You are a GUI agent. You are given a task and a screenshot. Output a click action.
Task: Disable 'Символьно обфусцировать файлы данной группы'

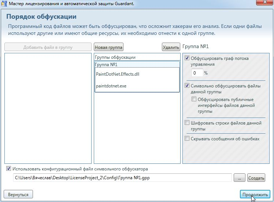(187, 86)
